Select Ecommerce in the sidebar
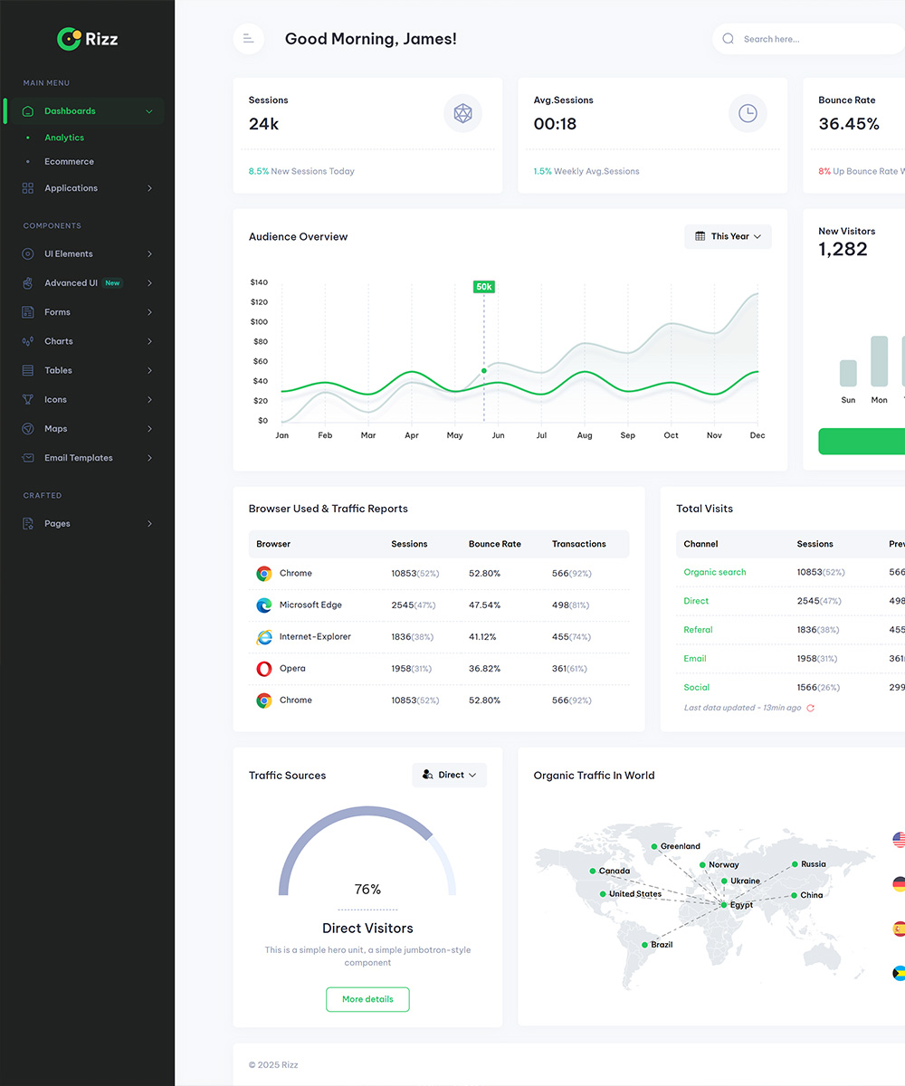 pos(69,162)
